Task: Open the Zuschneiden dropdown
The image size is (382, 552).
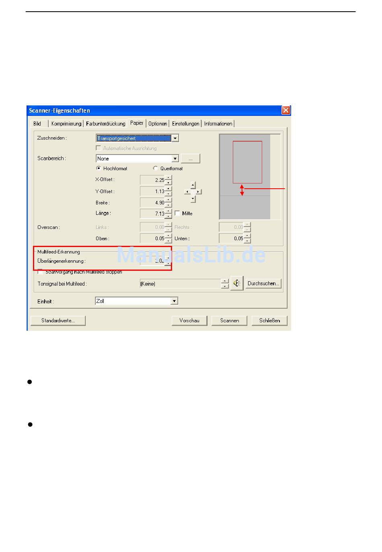Action: point(175,138)
